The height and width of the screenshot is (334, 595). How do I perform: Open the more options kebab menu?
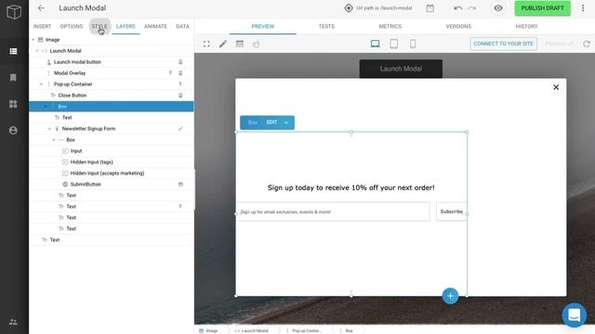[583, 8]
